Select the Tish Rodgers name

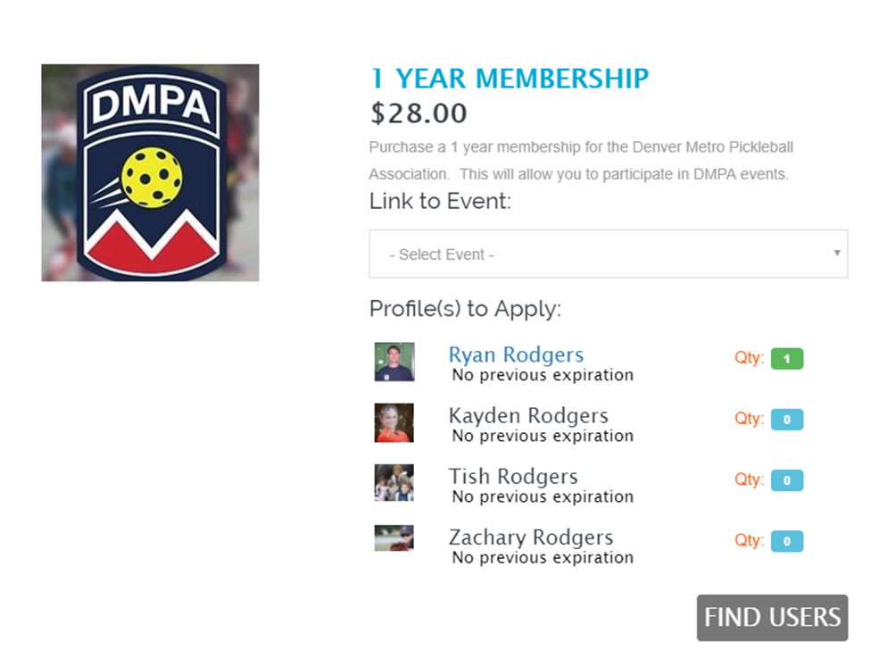point(513,476)
